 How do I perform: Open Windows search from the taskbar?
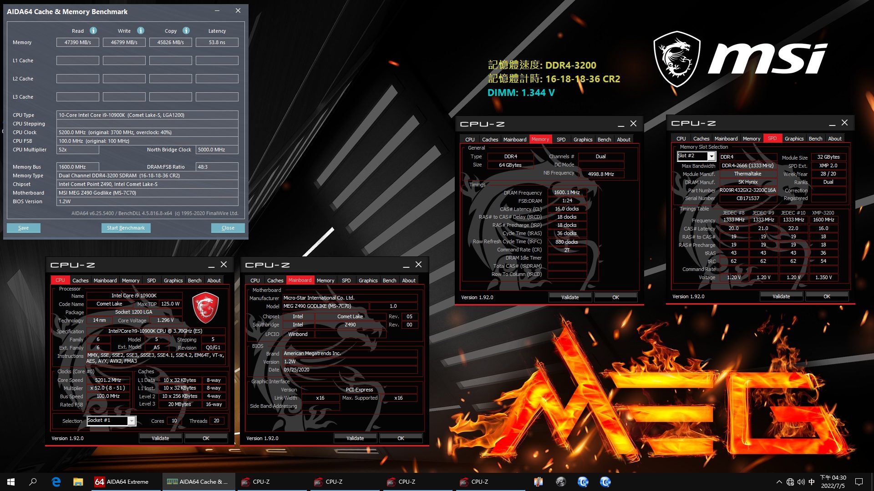(33, 481)
